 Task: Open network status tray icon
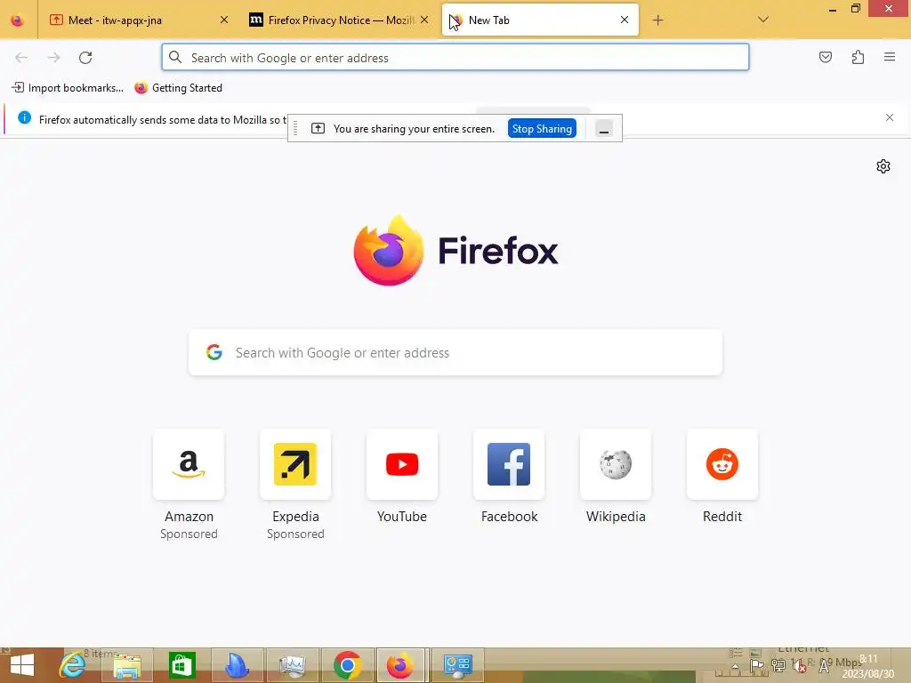coord(778,666)
